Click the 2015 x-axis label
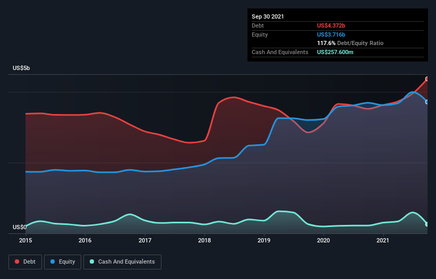The image size is (436, 279). point(25,240)
